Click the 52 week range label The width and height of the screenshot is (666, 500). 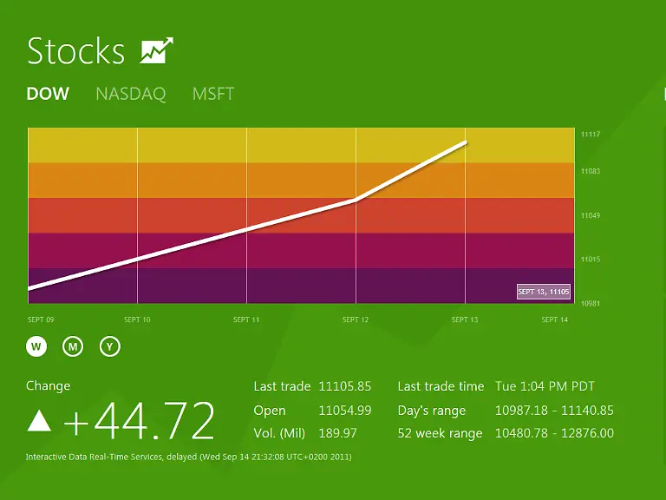point(440,433)
